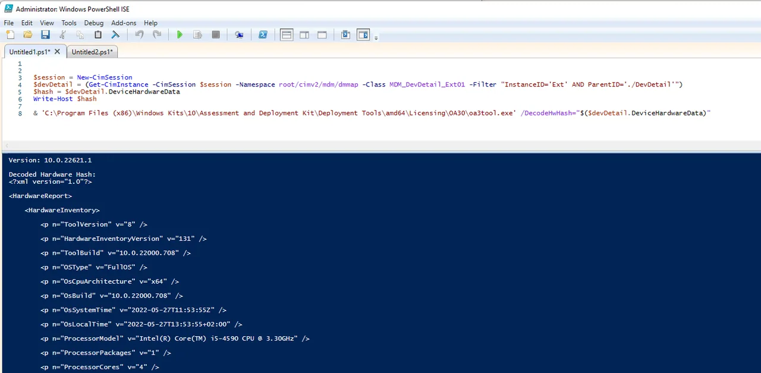Show the script pane on the right

304,35
